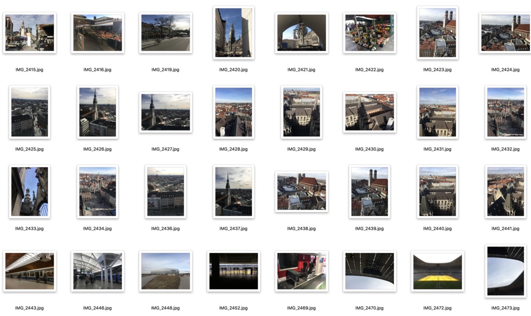Click the IMG_2441.jpg thumbnail

(x=506, y=192)
